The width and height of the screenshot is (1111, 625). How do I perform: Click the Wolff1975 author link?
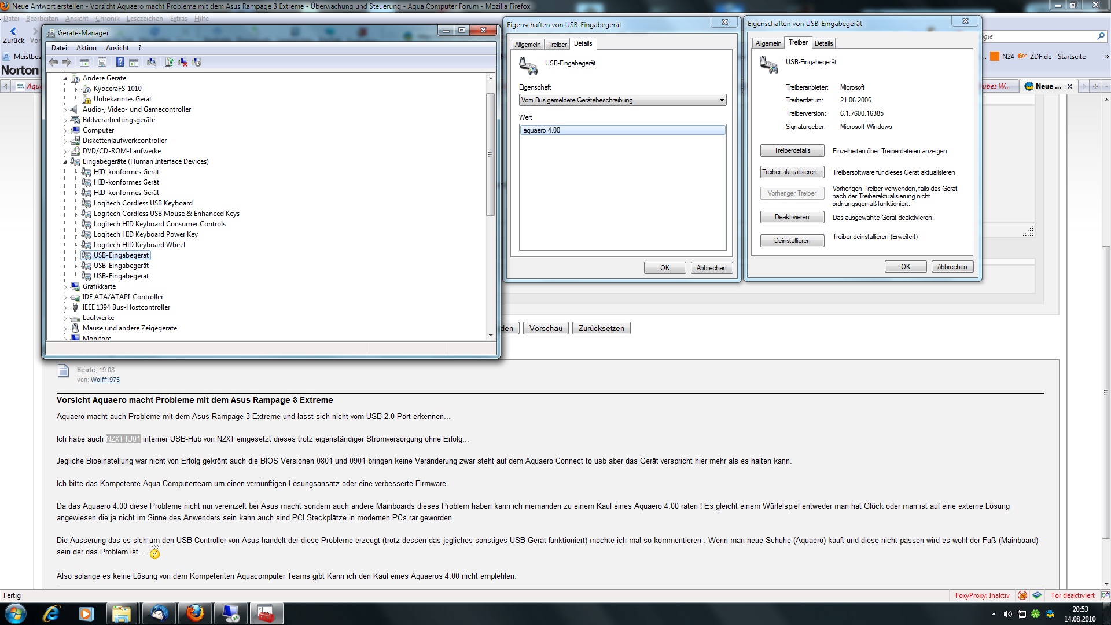tap(105, 380)
